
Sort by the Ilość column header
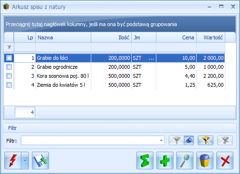pyautogui.click(x=111, y=37)
